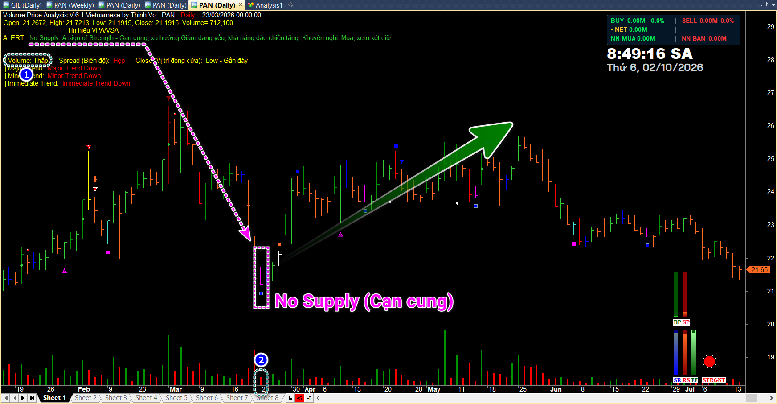777x404 pixels.
Task: Toggle the red symbol link button
Action: pyautogui.click(x=299, y=398)
